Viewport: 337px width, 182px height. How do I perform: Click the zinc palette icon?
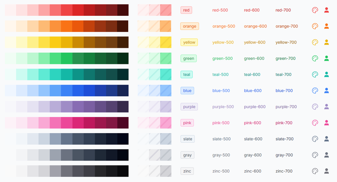tap(315, 171)
